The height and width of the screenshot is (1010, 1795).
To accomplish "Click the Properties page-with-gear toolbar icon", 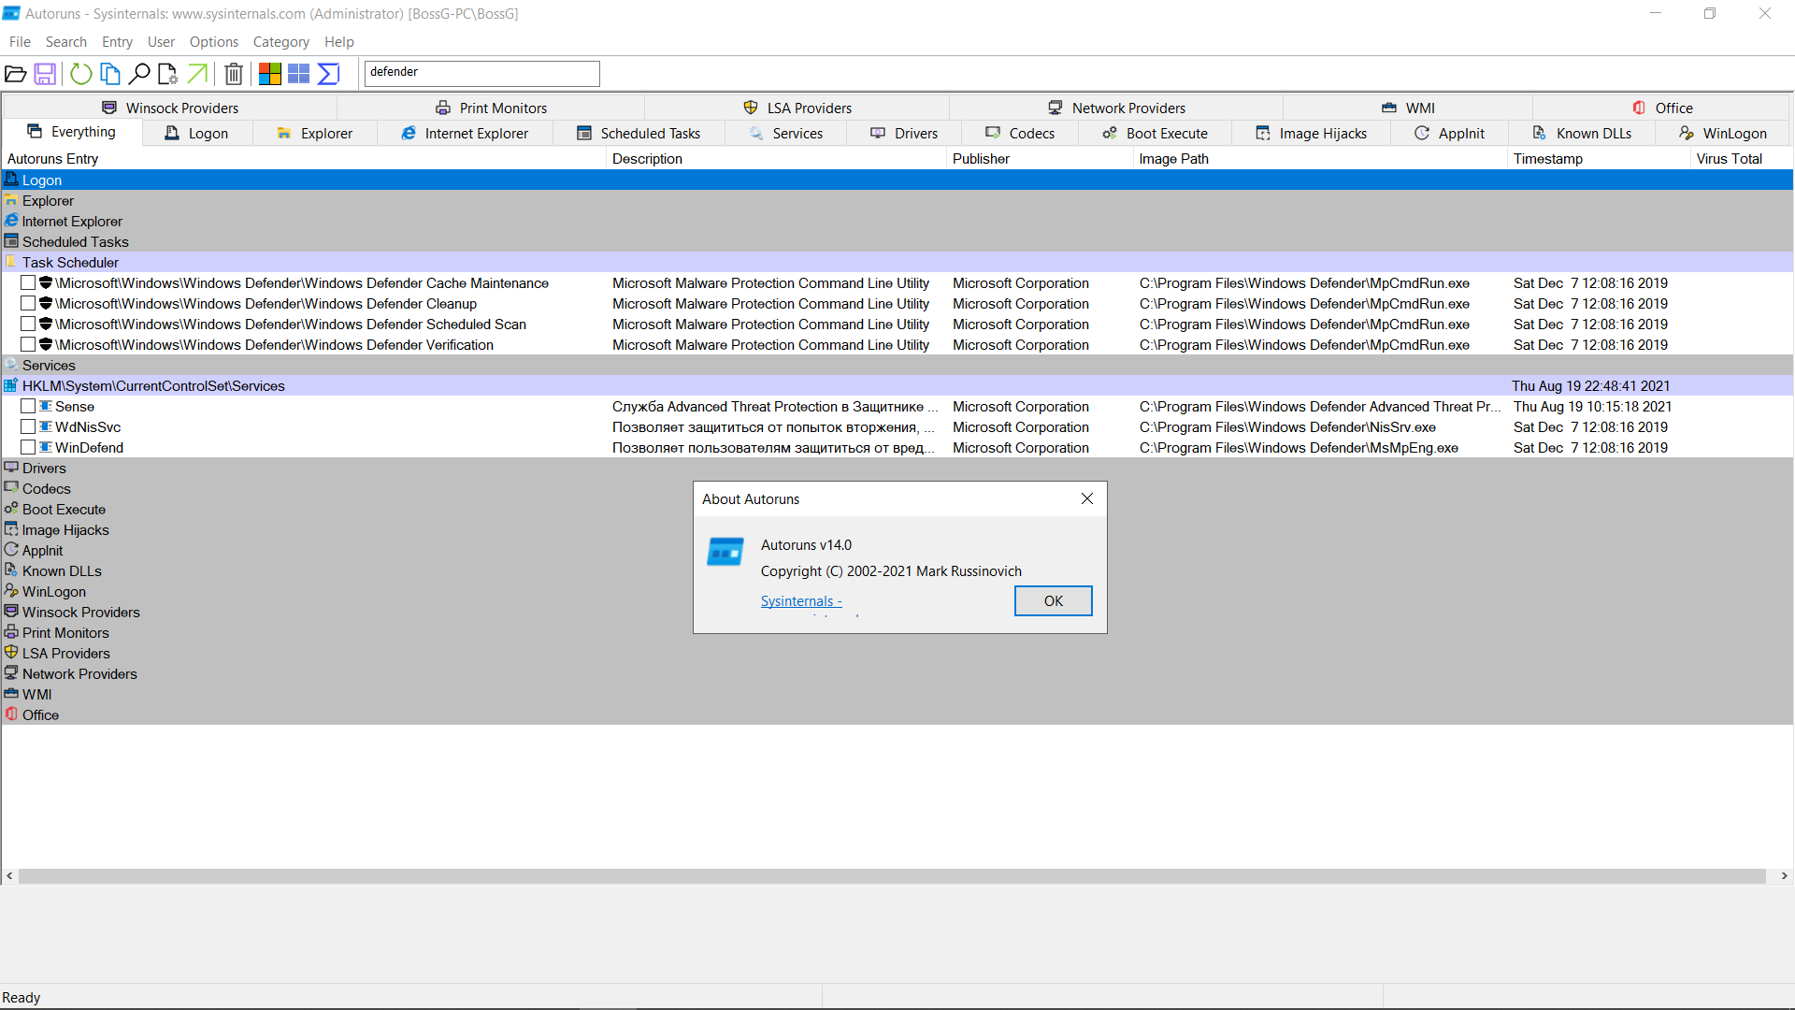I will pos(168,74).
